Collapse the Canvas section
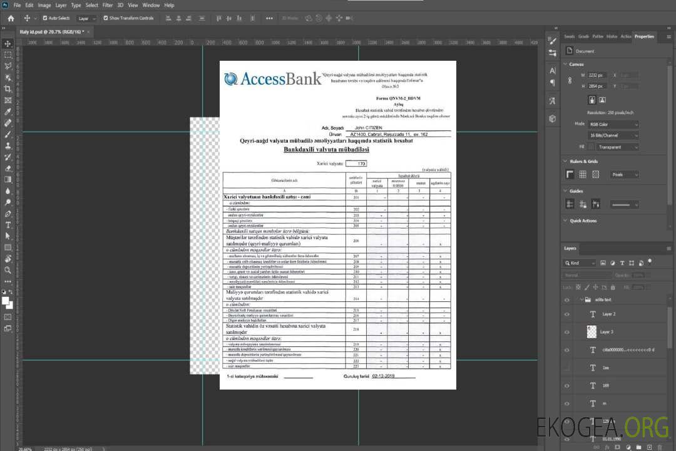Screen dimensions: 676x451 (x=565, y=64)
